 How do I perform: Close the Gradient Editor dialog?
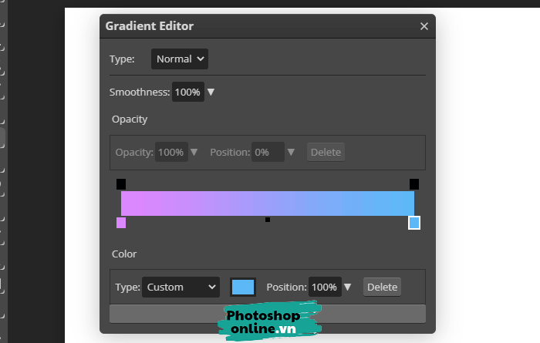coord(424,26)
